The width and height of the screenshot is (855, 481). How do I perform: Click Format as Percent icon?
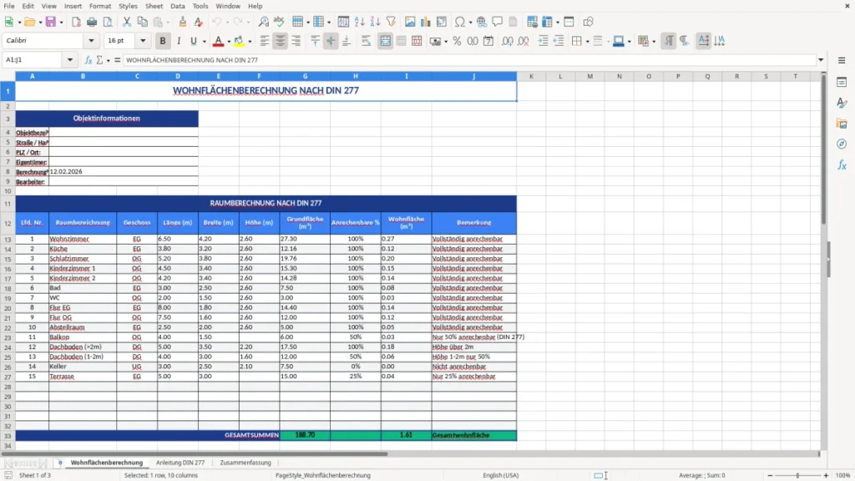click(x=457, y=41)
